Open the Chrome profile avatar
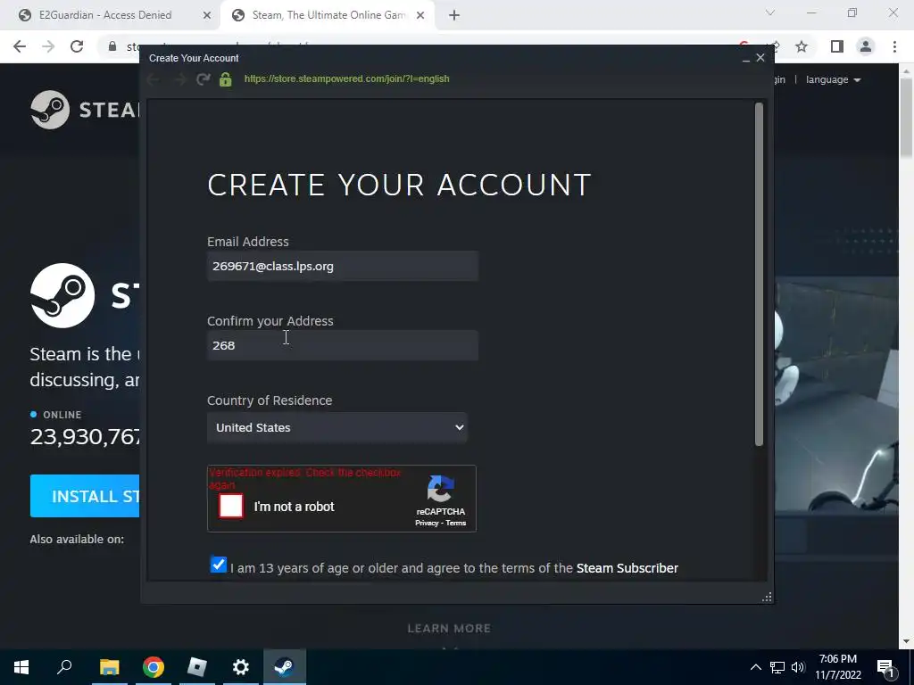Image resolution: width=914 pixels, height=685 pixels. (x=866, y=46)
